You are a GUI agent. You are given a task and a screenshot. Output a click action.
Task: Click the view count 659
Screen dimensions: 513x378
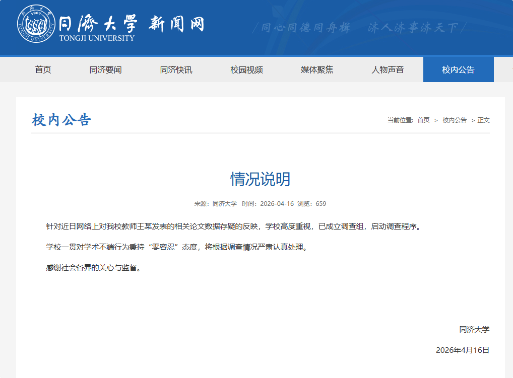[x=321, y=204]
